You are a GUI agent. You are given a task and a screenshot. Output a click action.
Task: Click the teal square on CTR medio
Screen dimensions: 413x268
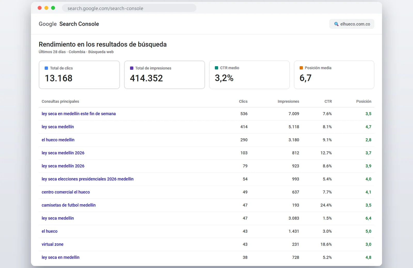tap(217, 68)
